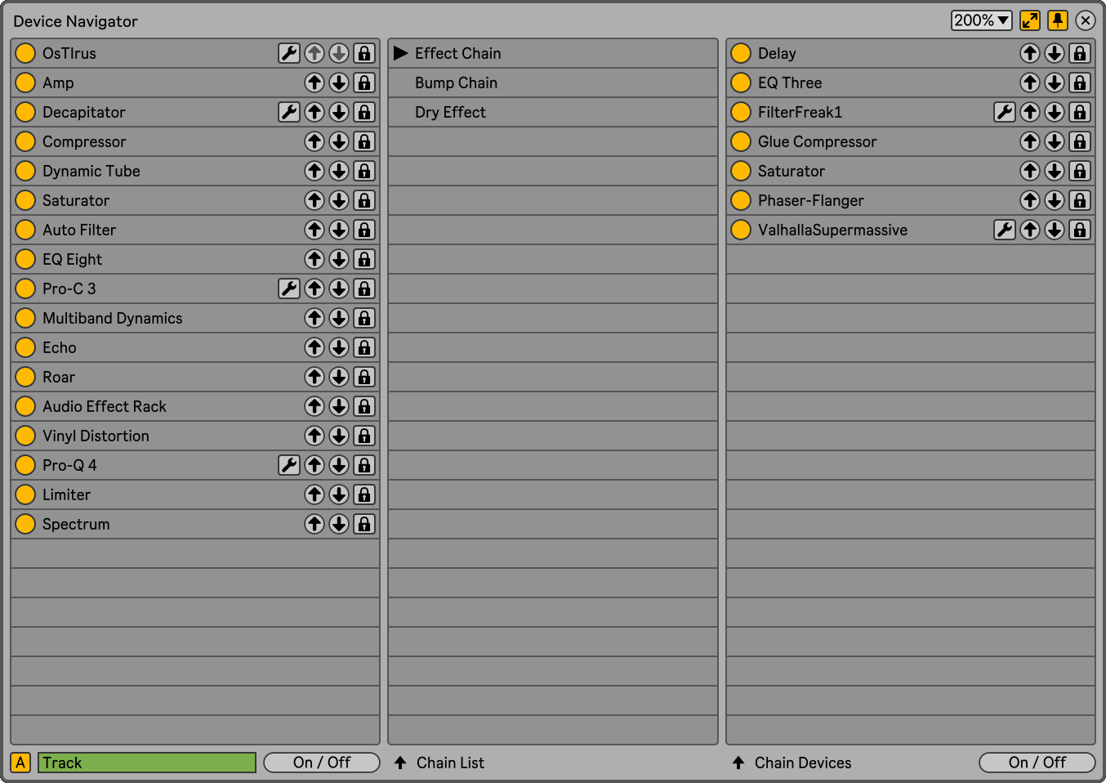This screenshot has width=1106, height=783.
Task: Move Delay down in chain devices
Action: pyautogui.click(x=1055, y=53)
